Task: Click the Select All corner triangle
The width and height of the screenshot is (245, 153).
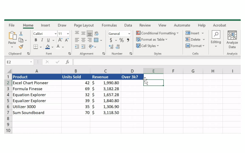Action: click(9, 71)
